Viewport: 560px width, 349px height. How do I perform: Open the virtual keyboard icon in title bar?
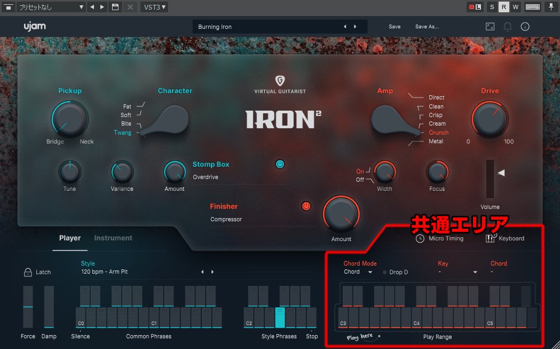click(532, 7)
